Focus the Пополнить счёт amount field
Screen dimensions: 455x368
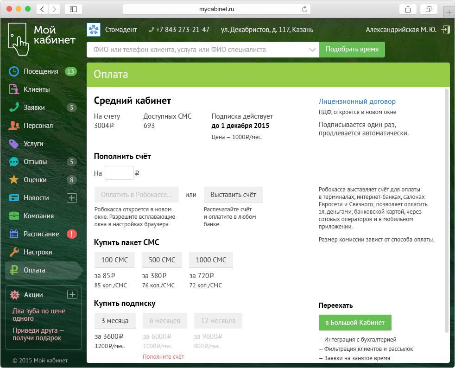click(x=119, y=173)
